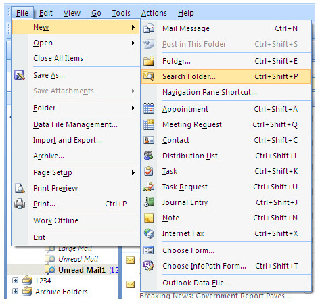Choose Outlook Data File...
The width and height of the screenshot is (320, 303).
click(226, 283)
